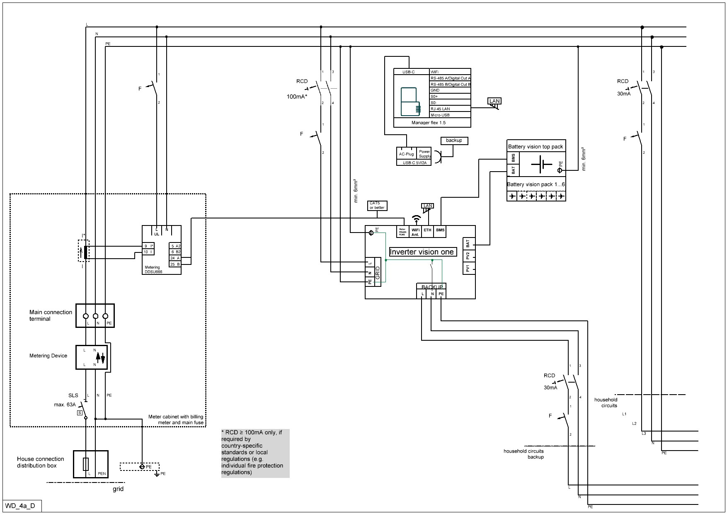Viewport: 727px width, 514px height.
Task: Click the earth ground symbol near bottom left
Action: click(157, 474)
